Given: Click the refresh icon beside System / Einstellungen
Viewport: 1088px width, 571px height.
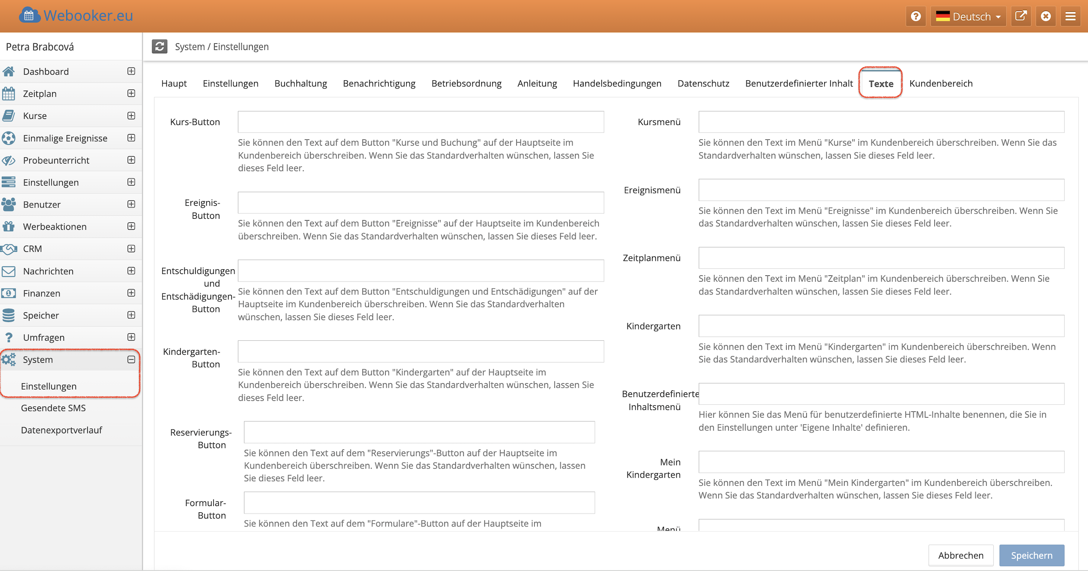Looking at the screenshot, I should (x=160, y=46).
